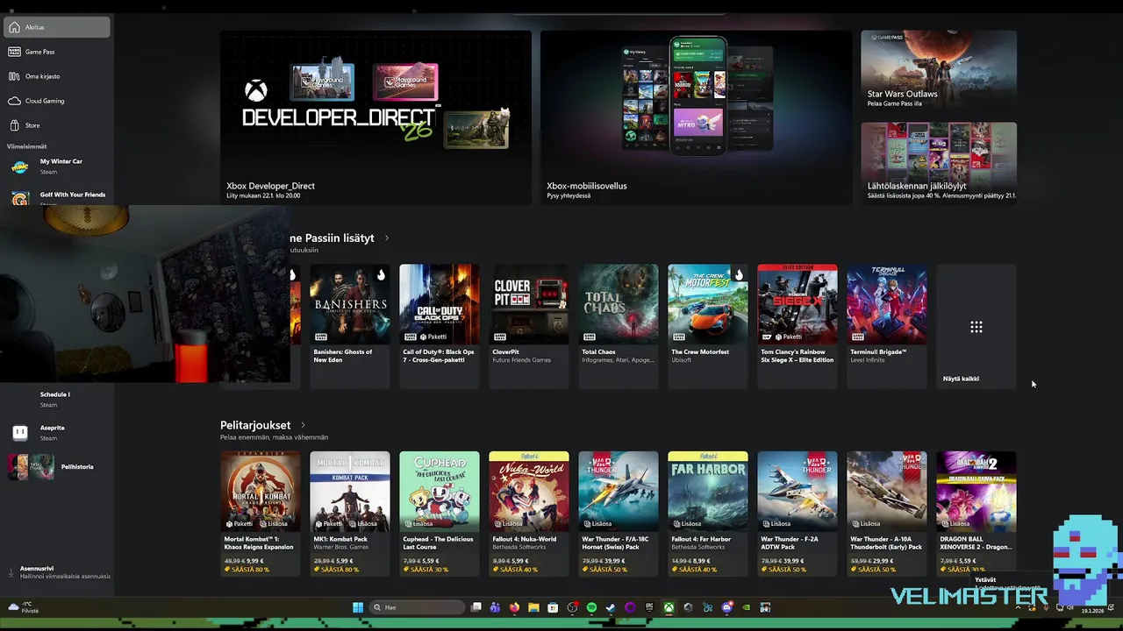Open Spotify from the taskbar
The height and width of the screenshot is (631, 1123).
pyautogui.click(x=591, y=607)
